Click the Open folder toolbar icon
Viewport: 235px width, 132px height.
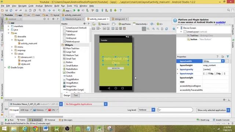[2, 10]
